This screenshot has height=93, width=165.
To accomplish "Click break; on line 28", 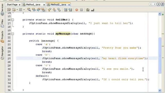I will tap(47, 62).
